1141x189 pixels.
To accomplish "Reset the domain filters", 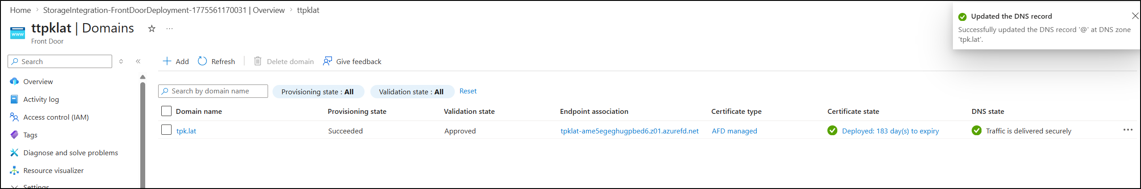I will pos(468,91).
